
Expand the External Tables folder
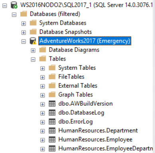[42, 86]
